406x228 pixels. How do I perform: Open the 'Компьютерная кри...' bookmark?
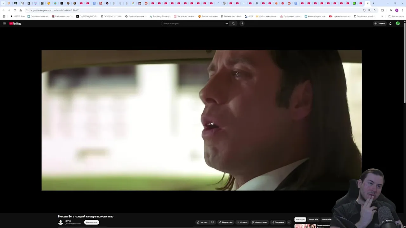315,16
